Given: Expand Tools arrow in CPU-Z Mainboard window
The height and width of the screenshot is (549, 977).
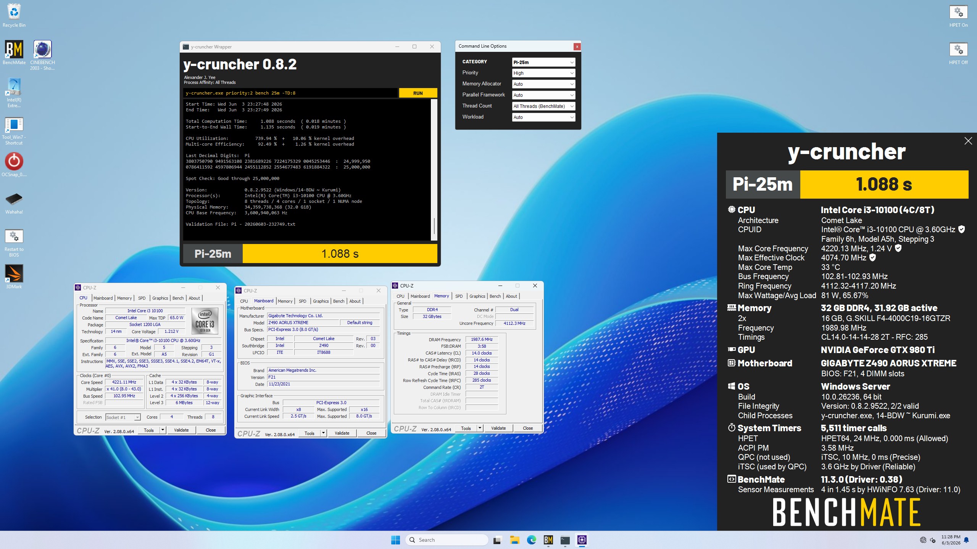Looking at the screenshot, I should pos(323,433).
